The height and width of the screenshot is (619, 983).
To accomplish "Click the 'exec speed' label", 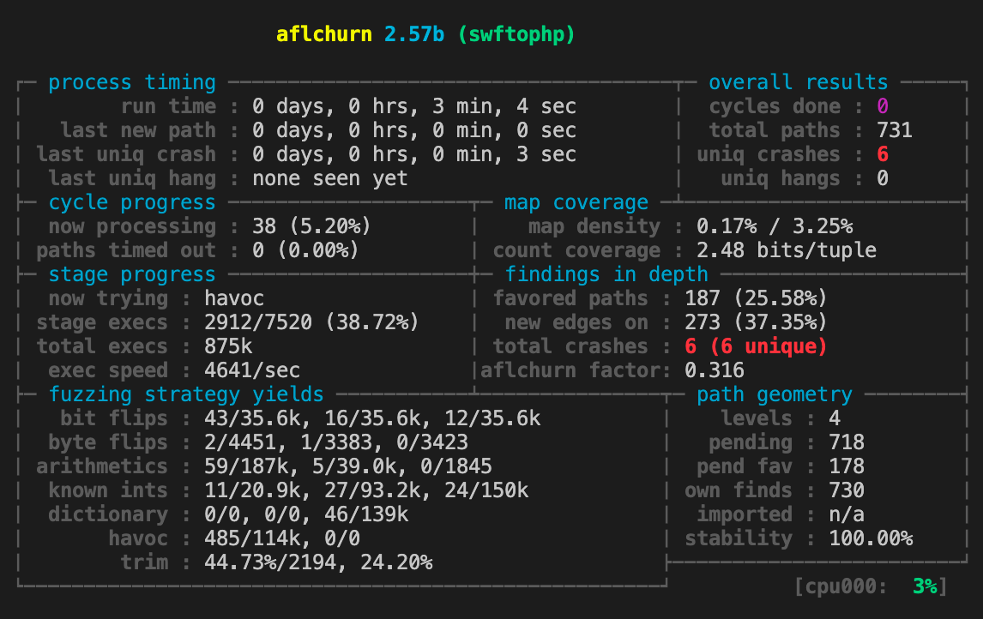I will [x=108, y=370].
